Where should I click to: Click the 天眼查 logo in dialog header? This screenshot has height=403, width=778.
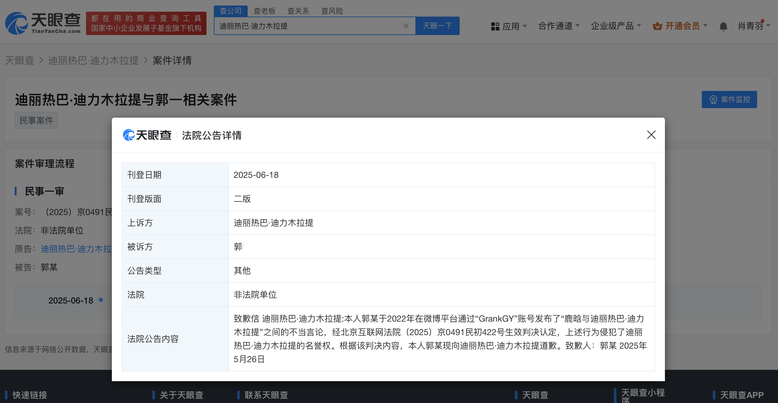[147, 135]
